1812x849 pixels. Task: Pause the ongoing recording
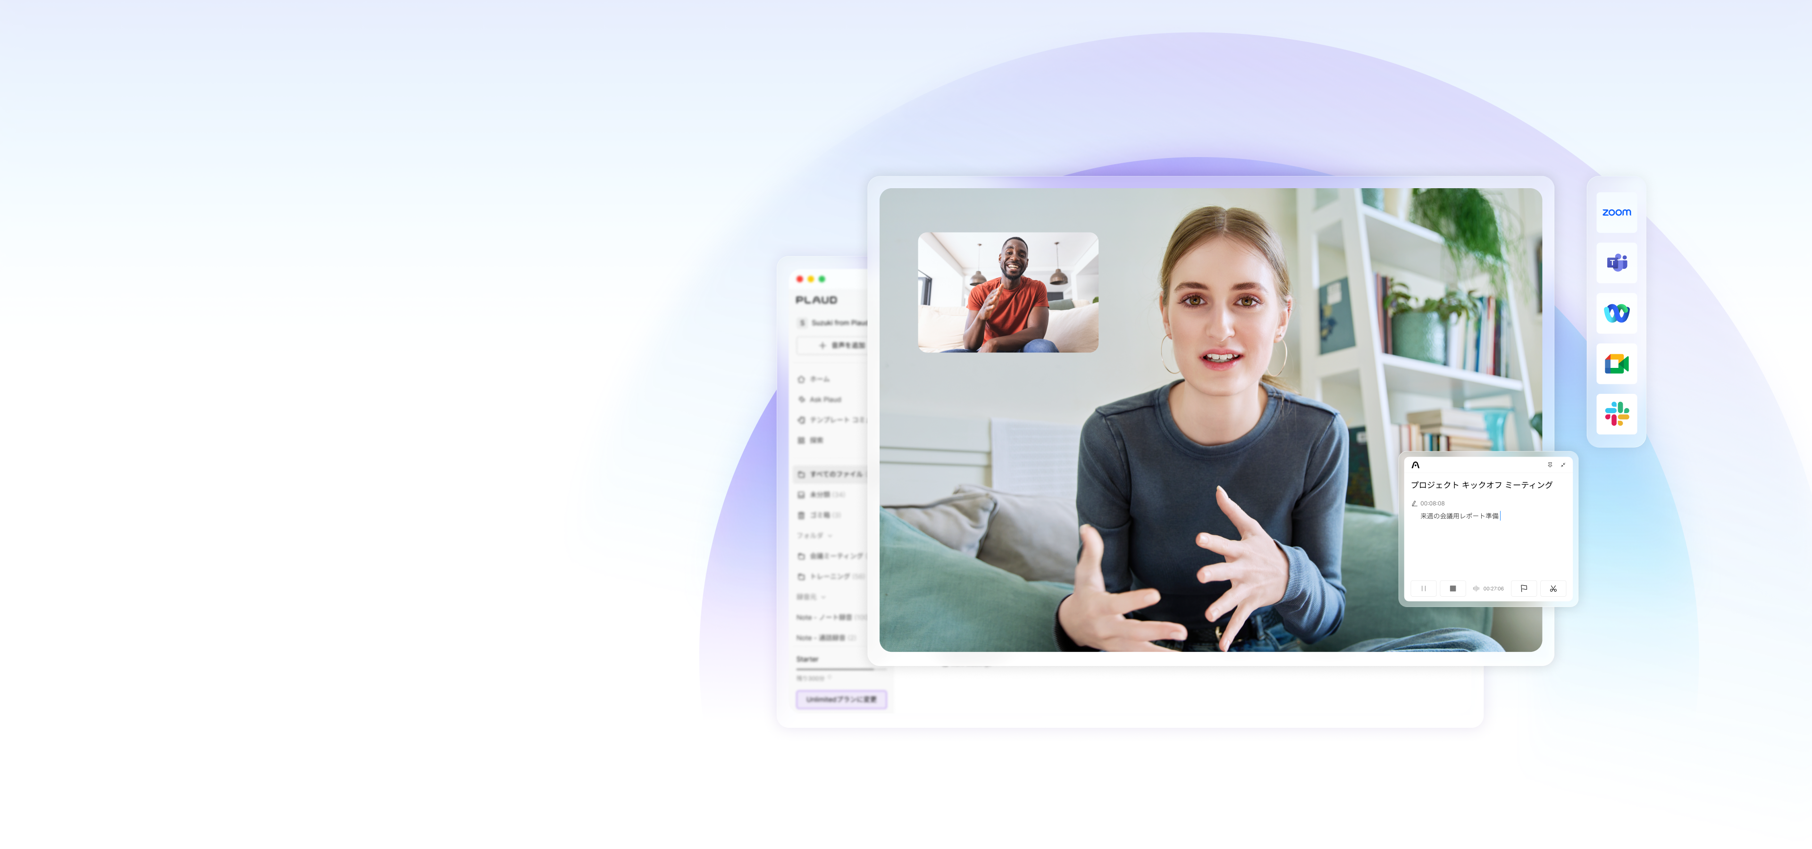click(1423, 588)
